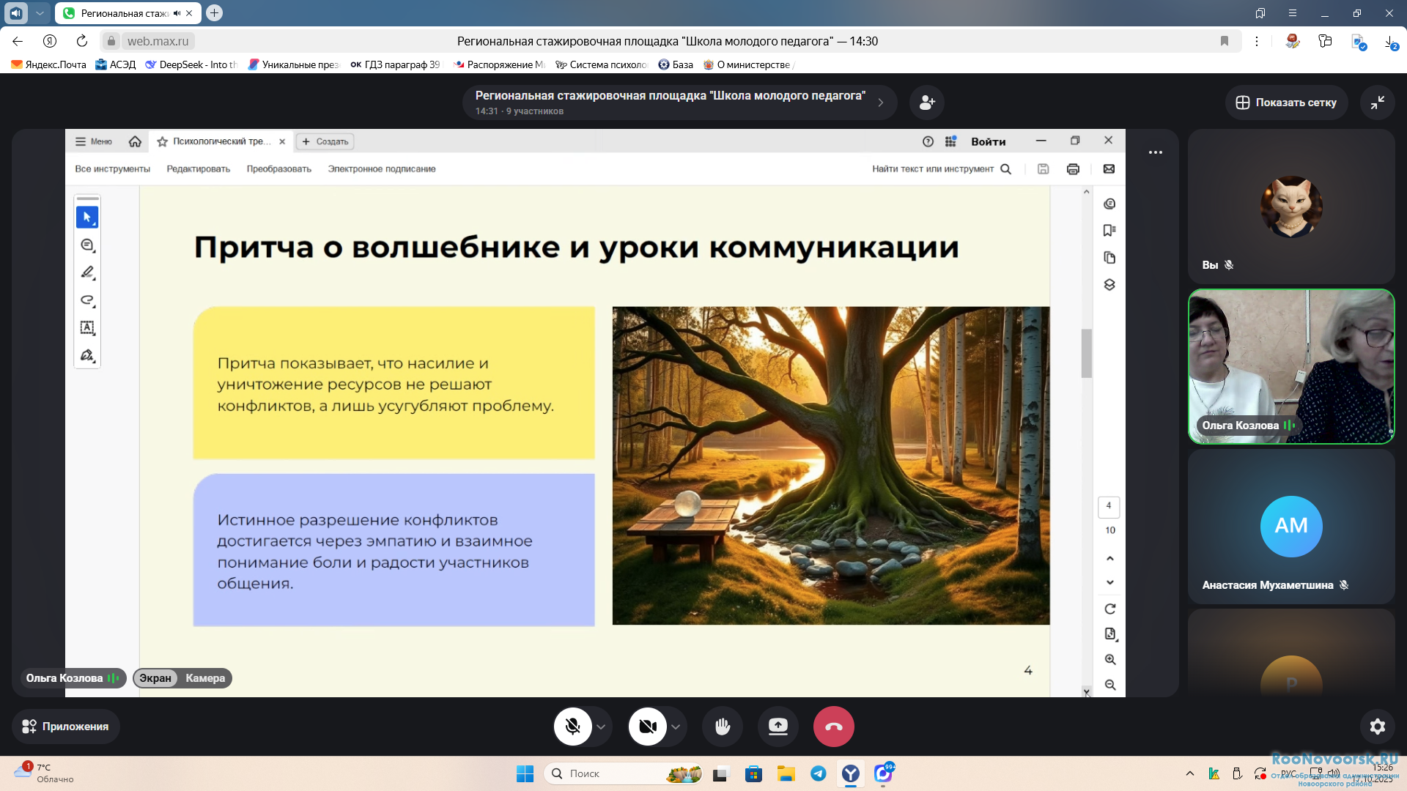Turn on the camera
1407x791 pixels.
648,727
